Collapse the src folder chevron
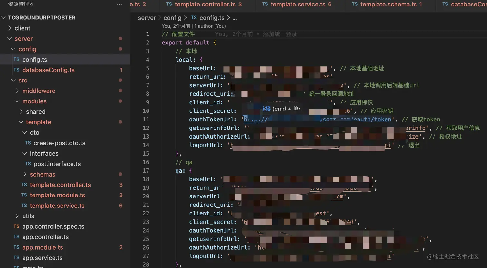 (x=14, y=80)
